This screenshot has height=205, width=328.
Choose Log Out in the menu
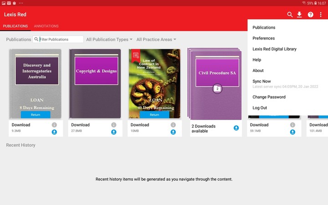pyautogui.click(x=260, y=108)
